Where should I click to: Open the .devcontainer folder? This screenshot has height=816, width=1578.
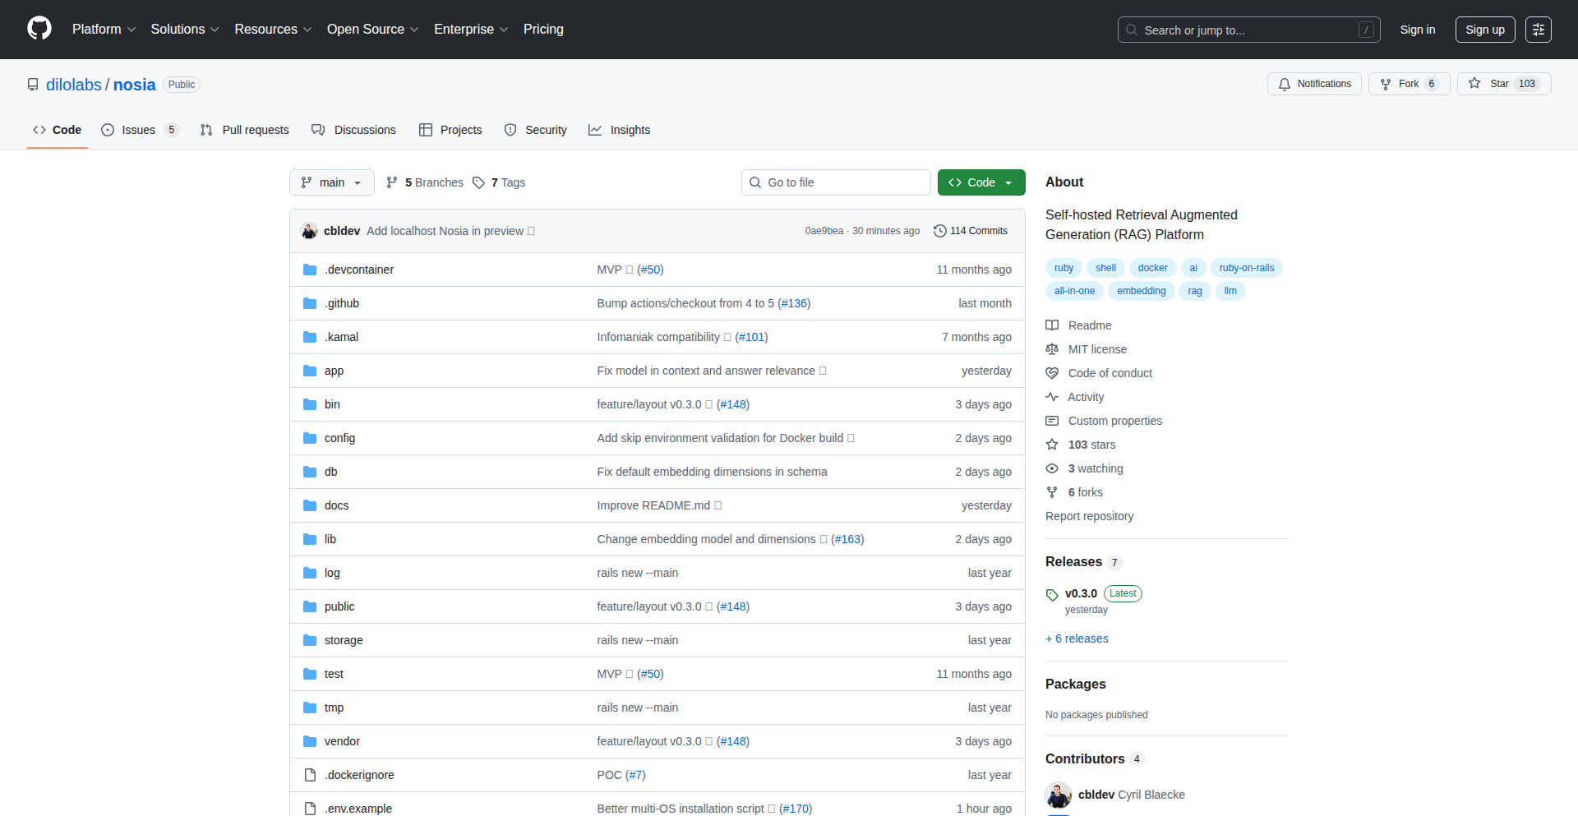pyautogui.click(x=359, y=270)
